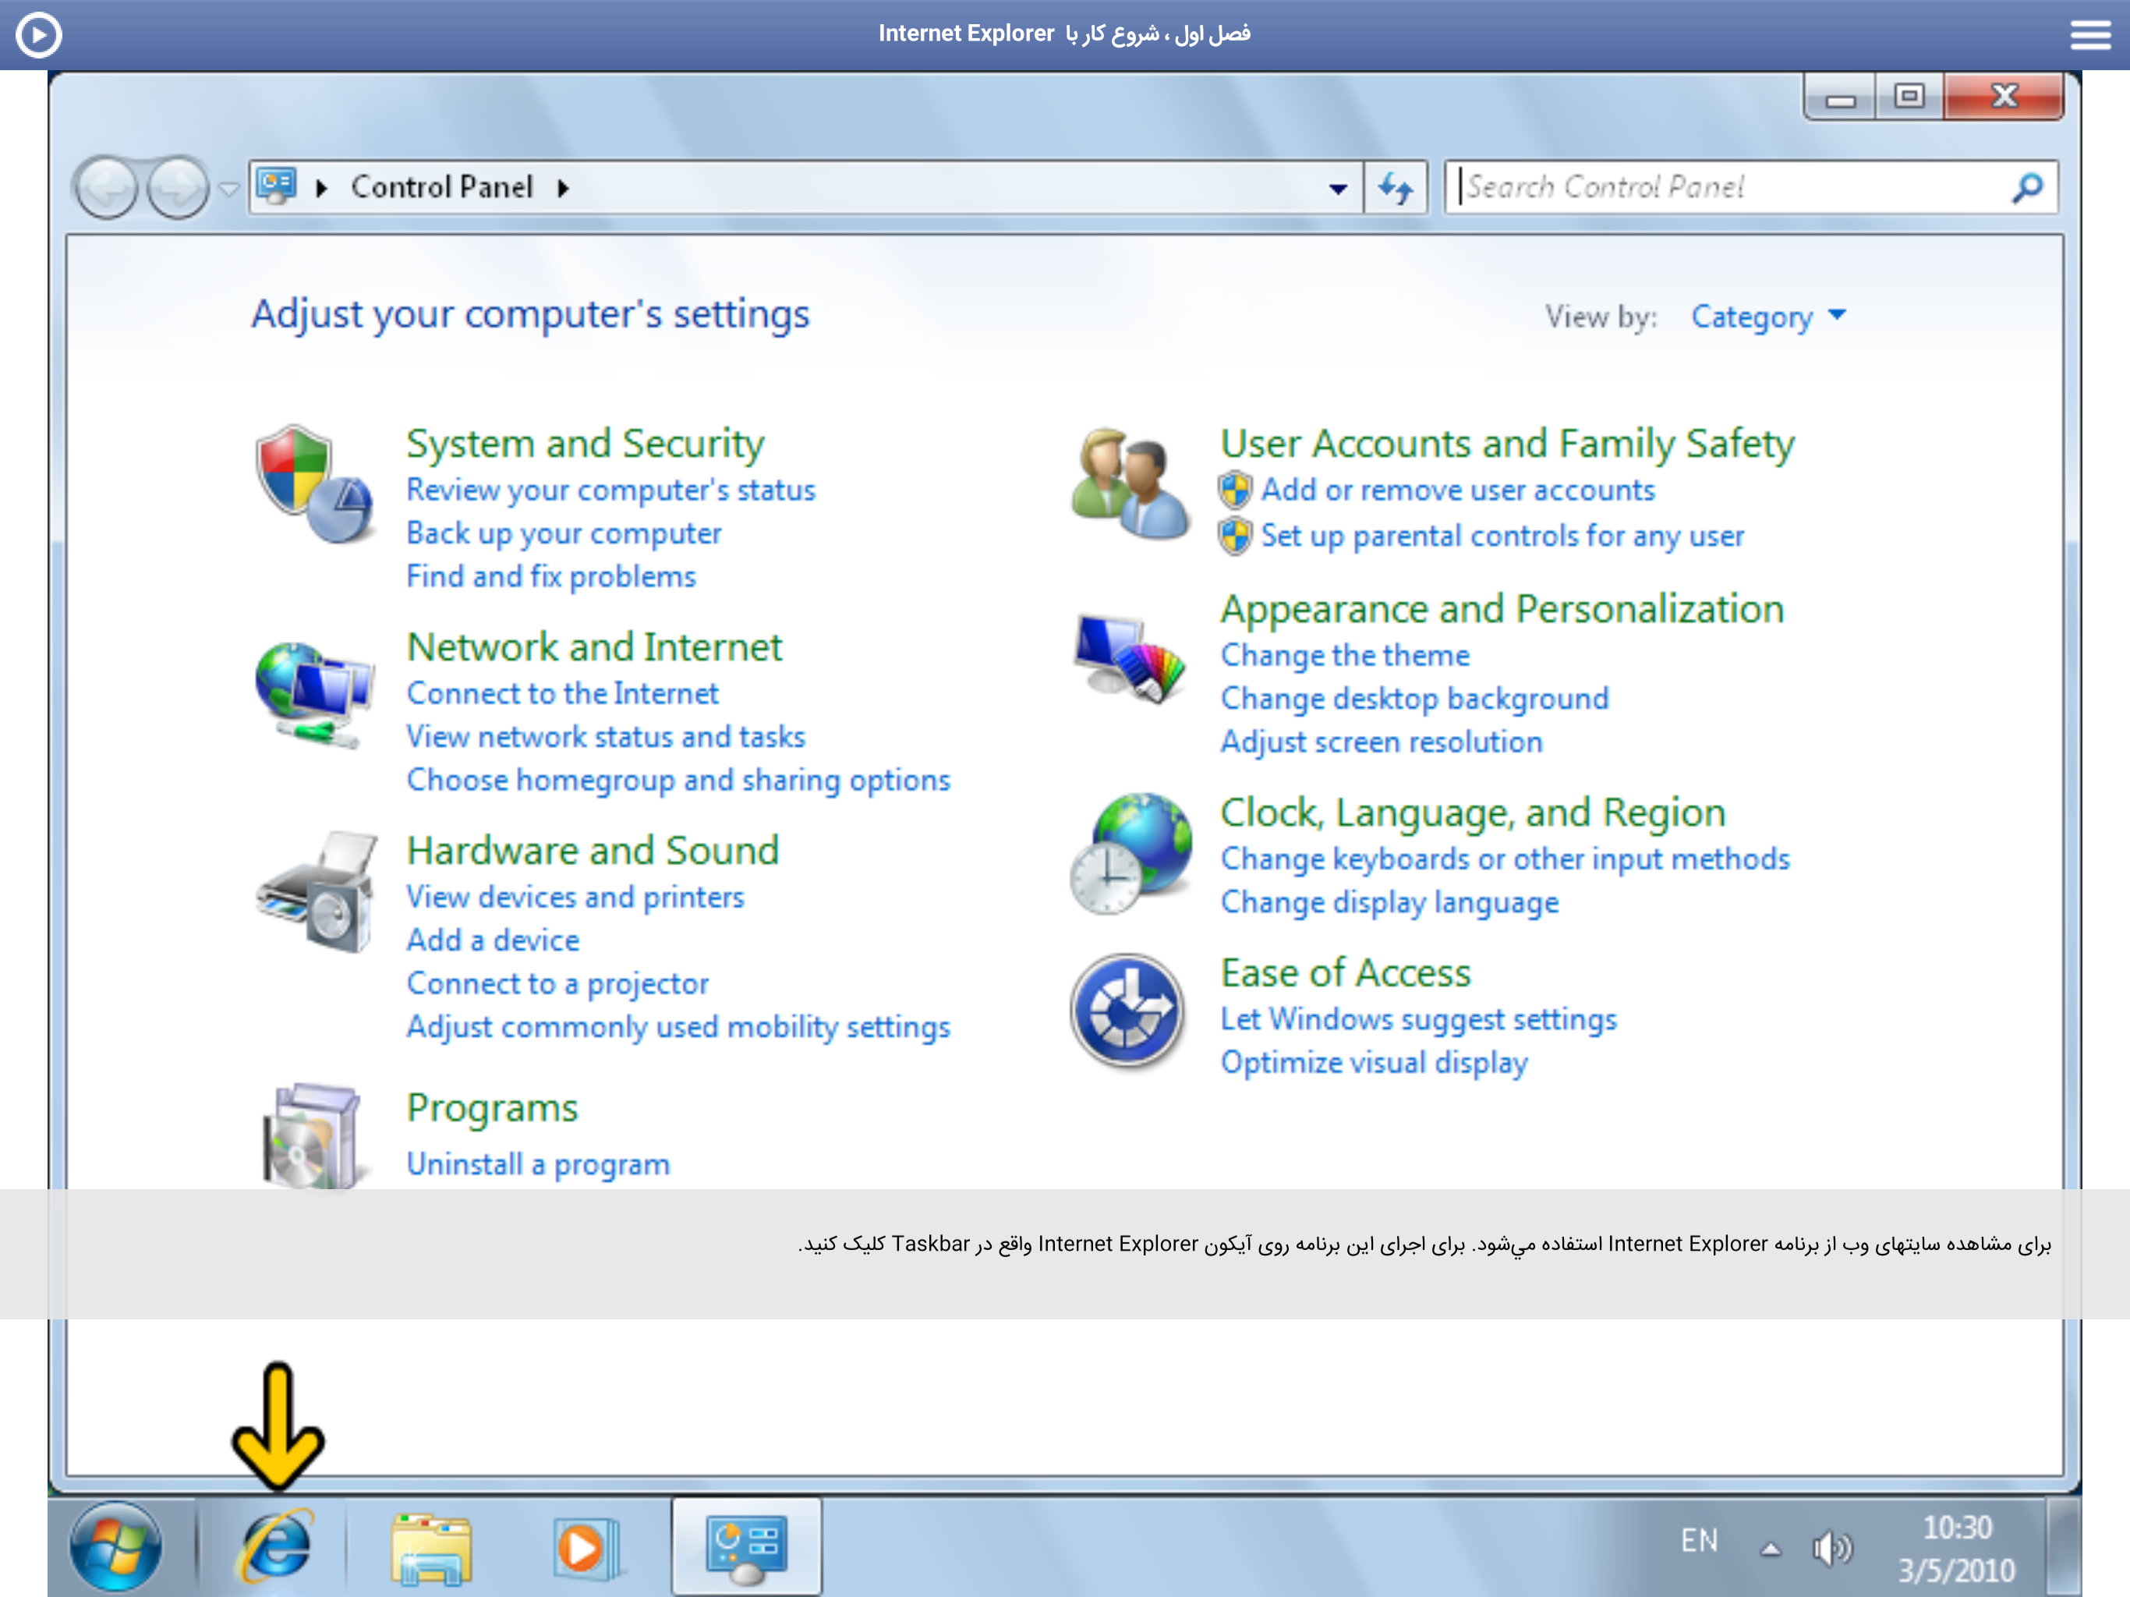
Task: Click the Control Panel address bar icon
Action: 278,186
